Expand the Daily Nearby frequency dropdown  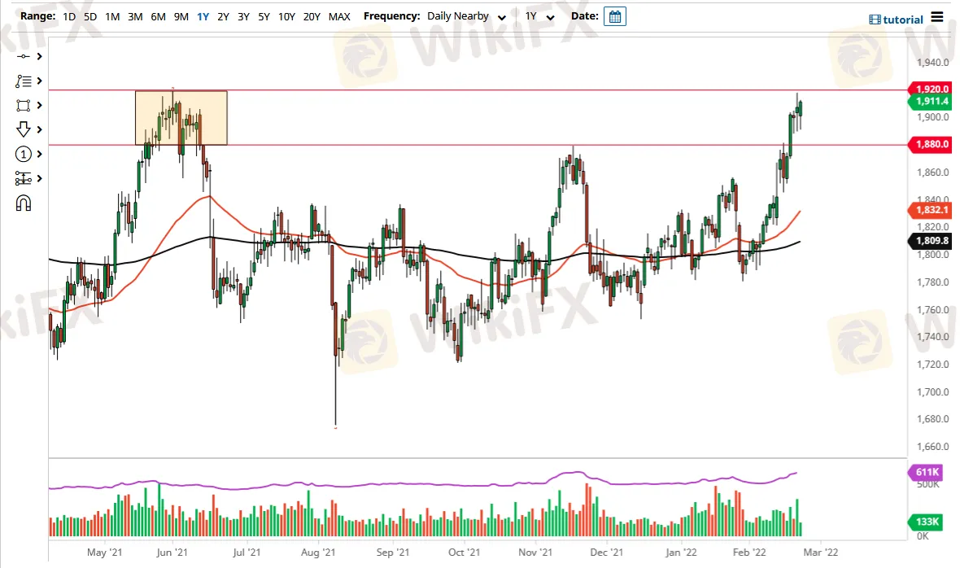465,16
